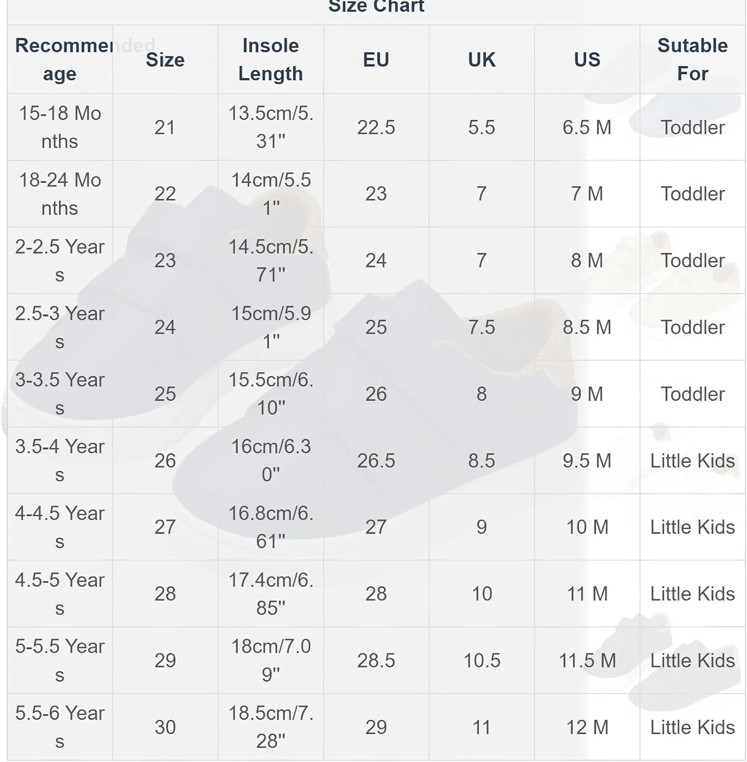
Task: Click the Sutable For column header
Action: [x=693, y=59]
